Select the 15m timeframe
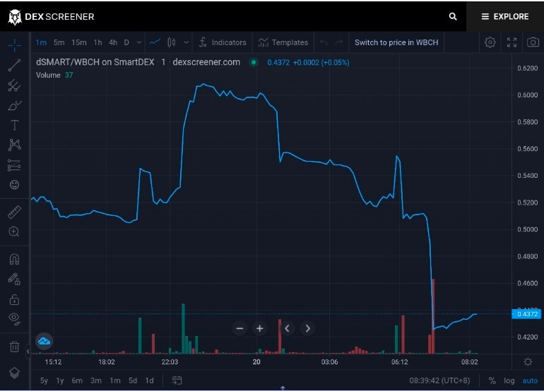Screen dimensions: 544x391 tap(78, 42)
